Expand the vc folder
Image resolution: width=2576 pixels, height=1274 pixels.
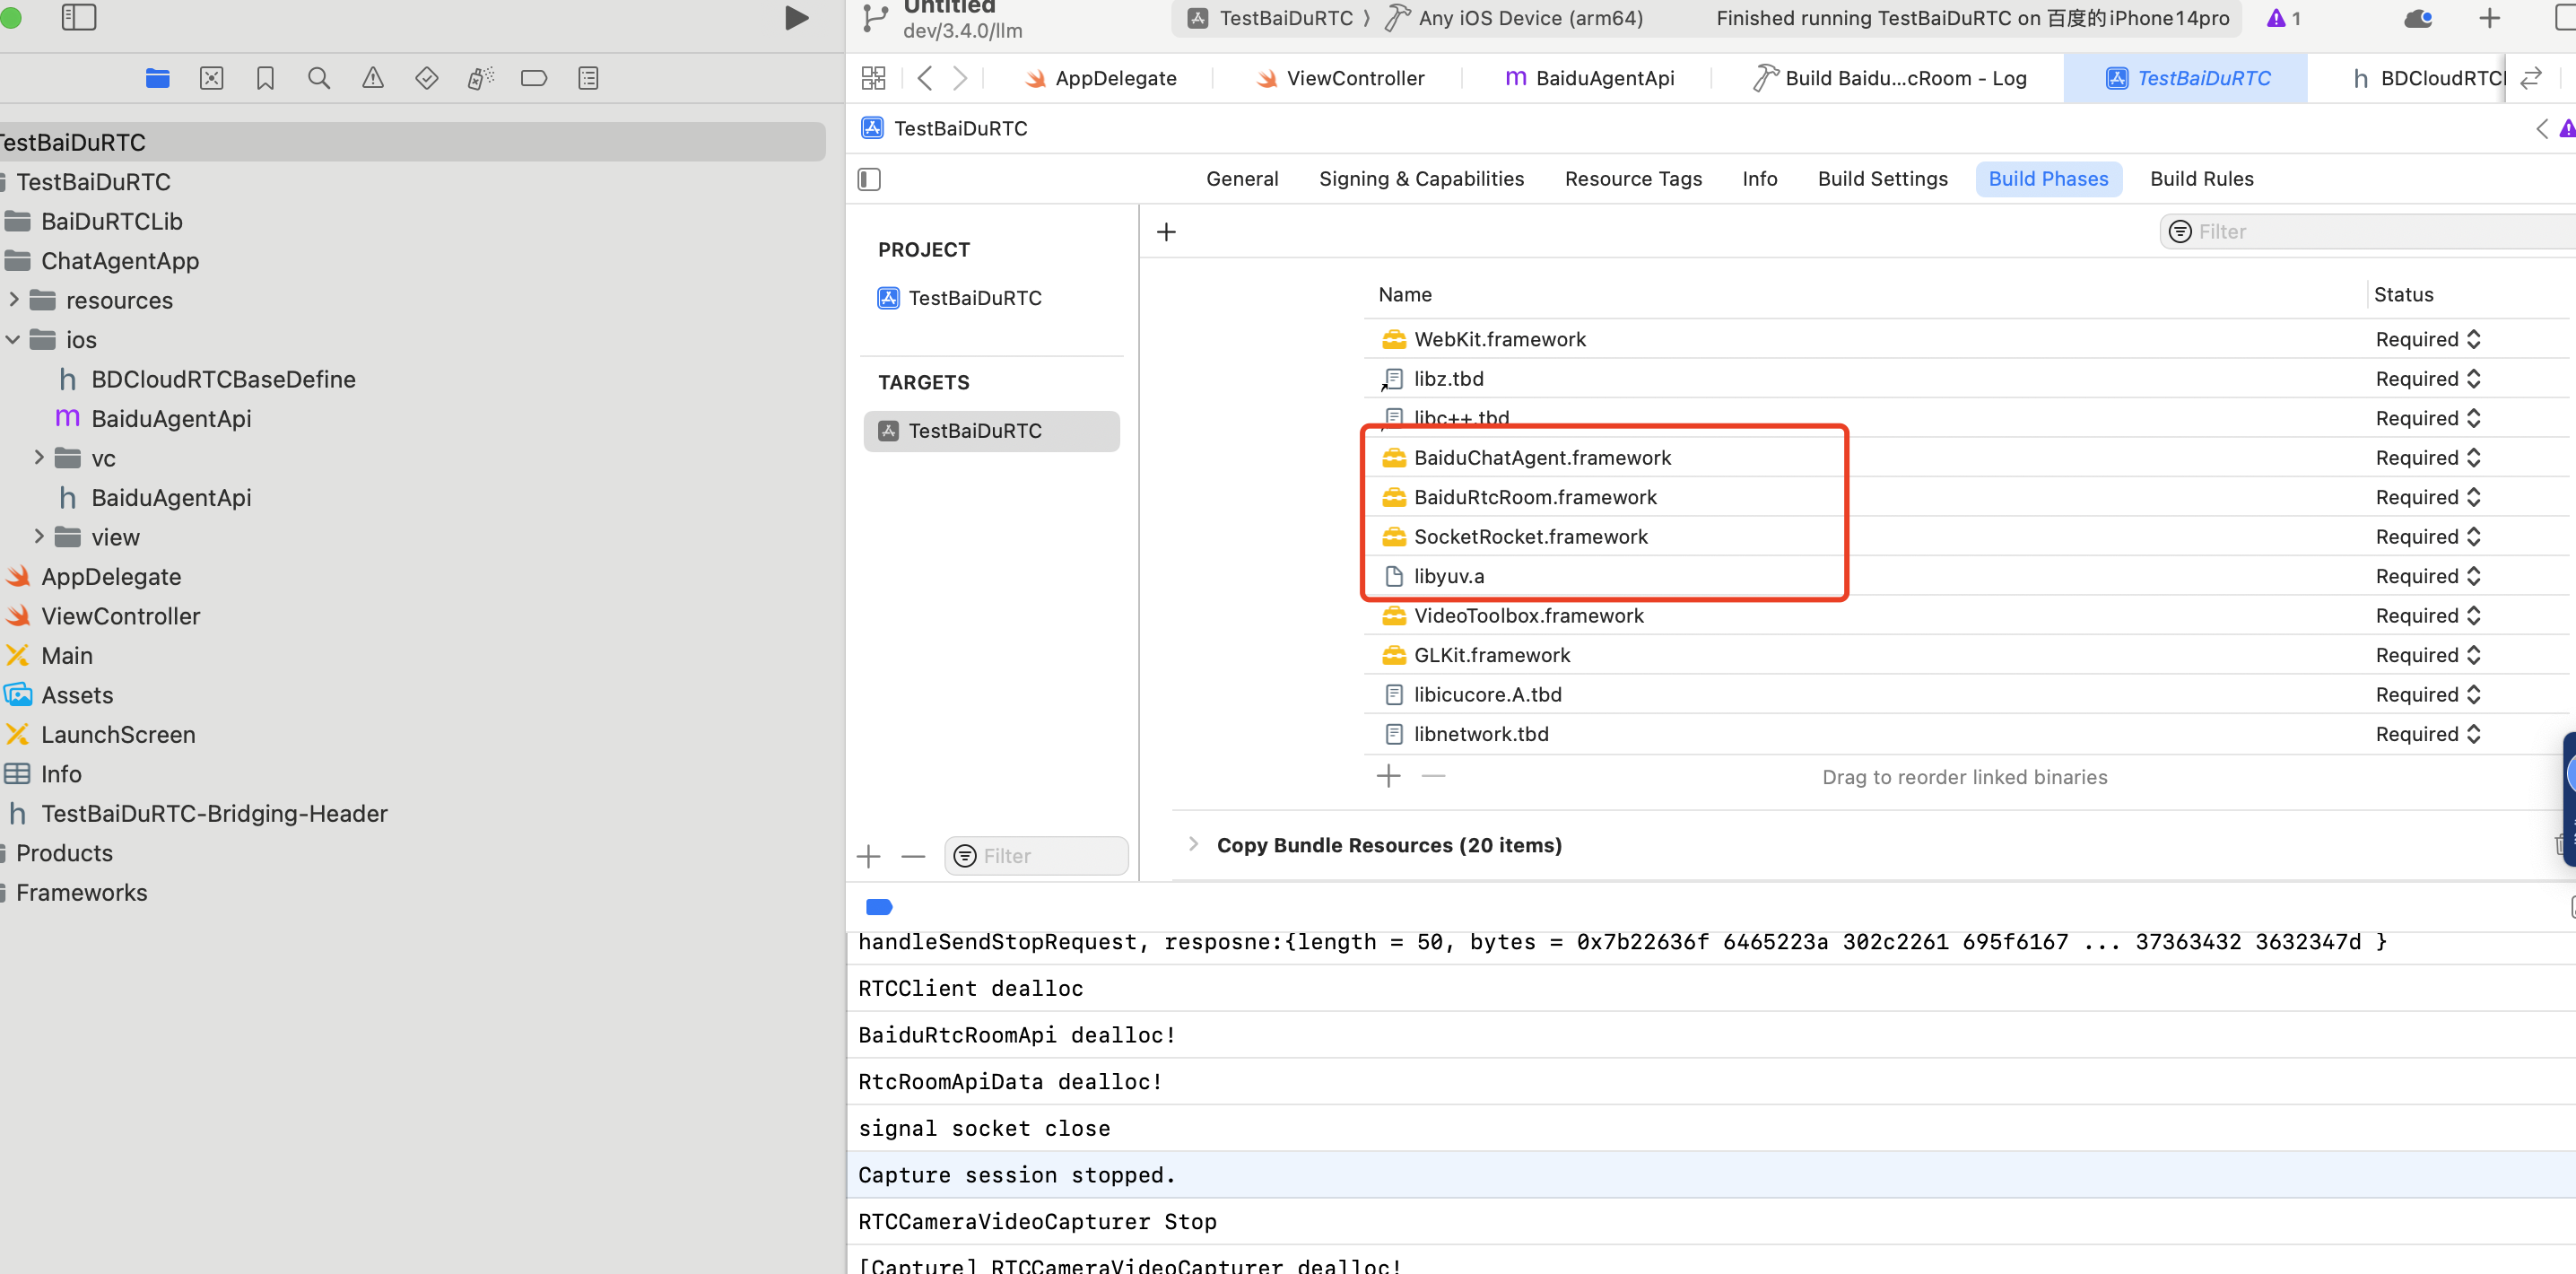point(39,457)
